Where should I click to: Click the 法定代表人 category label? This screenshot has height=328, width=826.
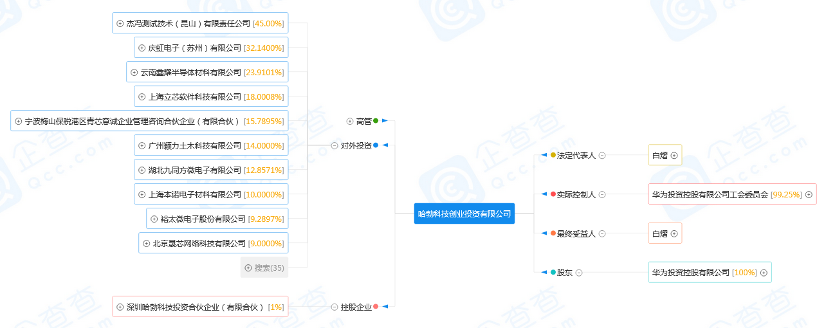(x=576, y=155)
